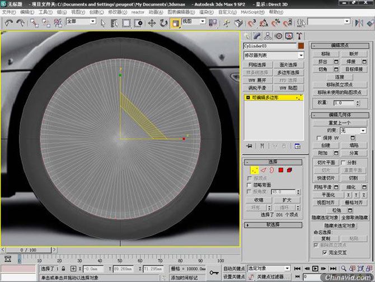Image resolution: width=375 pixels, height=282 pixels.
Task: Click the 扩大 selection grow button
Action: [x=287, y=200]
